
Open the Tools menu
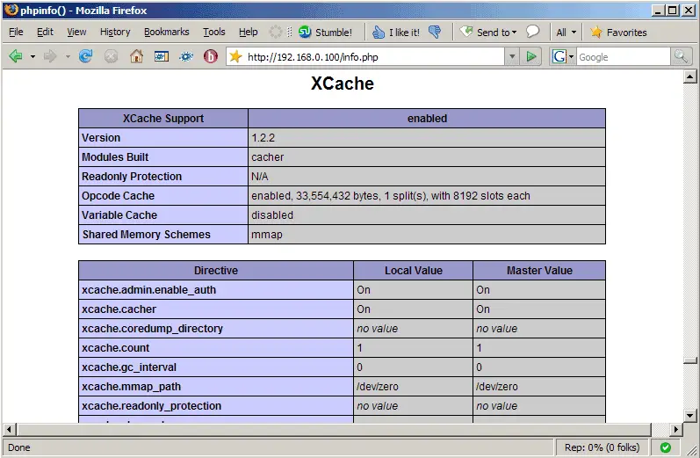(214, 32)
